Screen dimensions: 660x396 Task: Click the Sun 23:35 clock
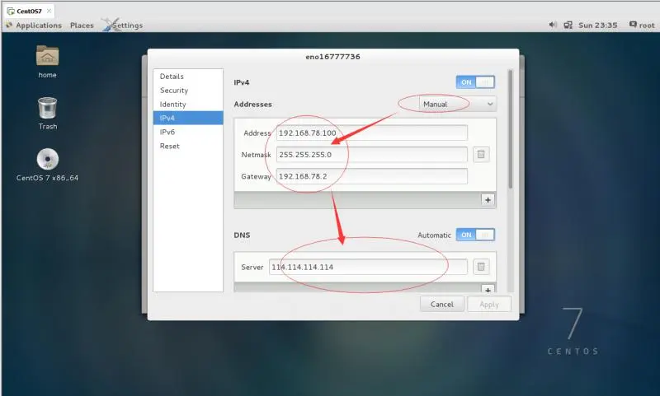coord(597,26)
